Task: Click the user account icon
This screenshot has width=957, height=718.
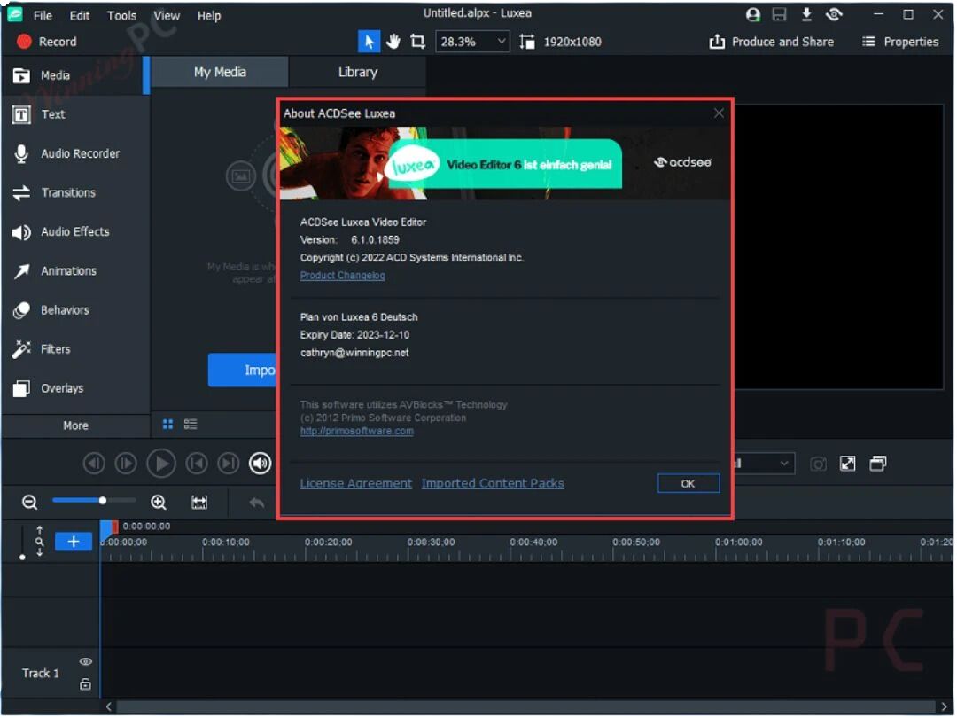Action: coord(753,14)
